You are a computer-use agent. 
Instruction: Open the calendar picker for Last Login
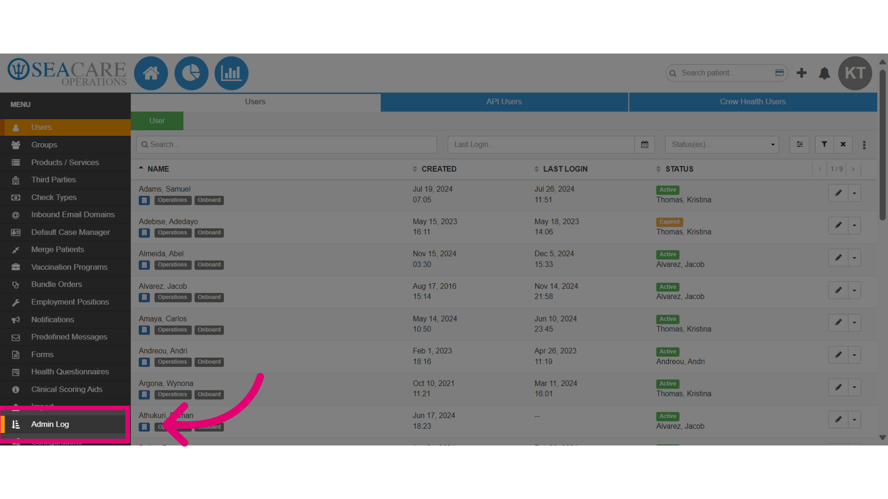pyautogui.click(x=644, y=145)
